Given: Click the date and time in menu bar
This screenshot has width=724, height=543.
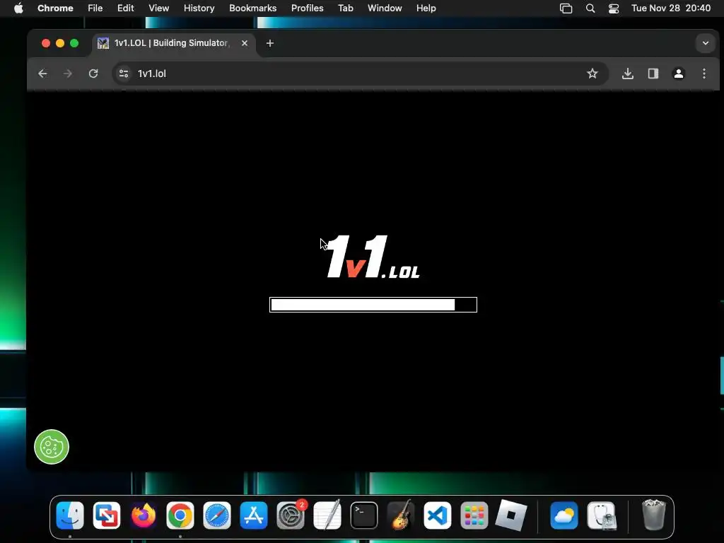Looking at the screenshot, I should [671, 8].
